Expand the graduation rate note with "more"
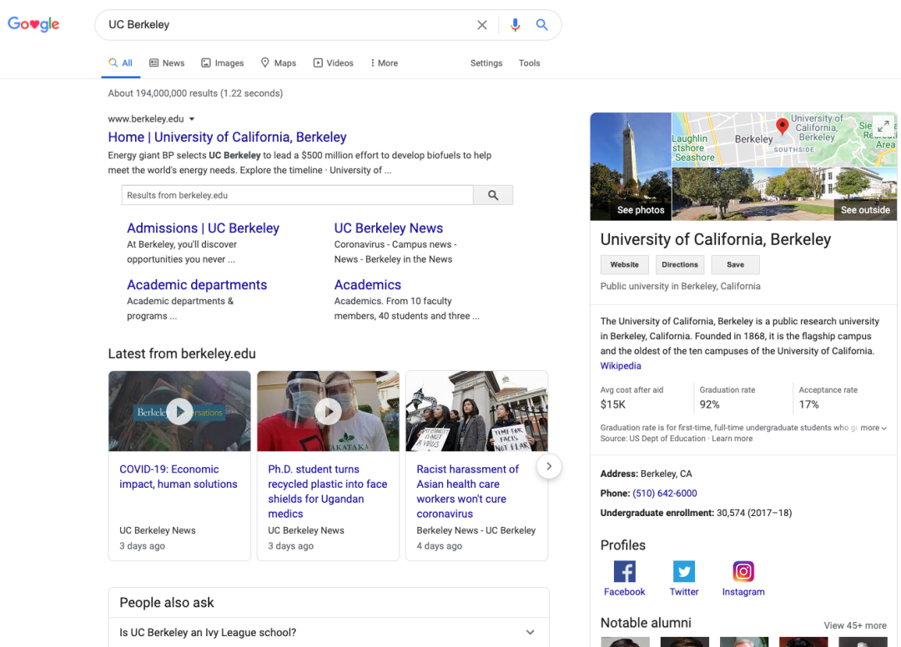The image size is (901, 647). (x=873, y=428)
